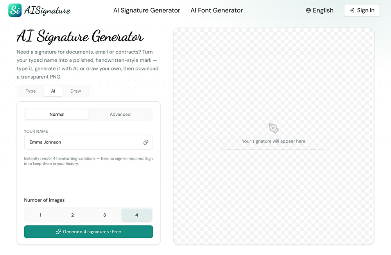This screenshot has height=255, width=391.
Task: Click the pen nib placeholder icon
Action: (x=273, y=128)
